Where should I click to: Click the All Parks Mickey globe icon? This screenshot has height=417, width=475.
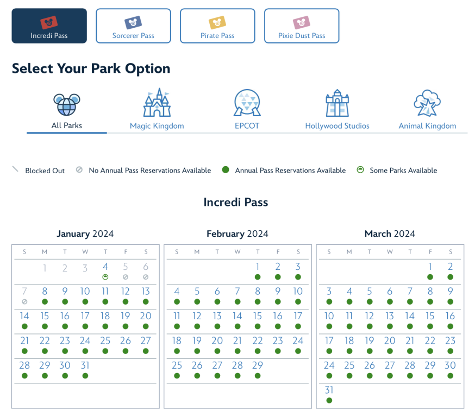(x=67, y=104)
